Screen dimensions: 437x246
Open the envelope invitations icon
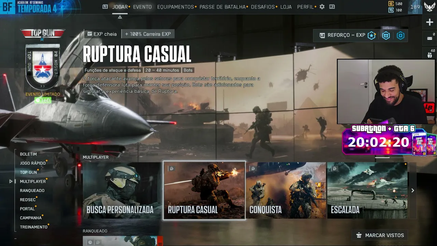[x=429, y=38]
